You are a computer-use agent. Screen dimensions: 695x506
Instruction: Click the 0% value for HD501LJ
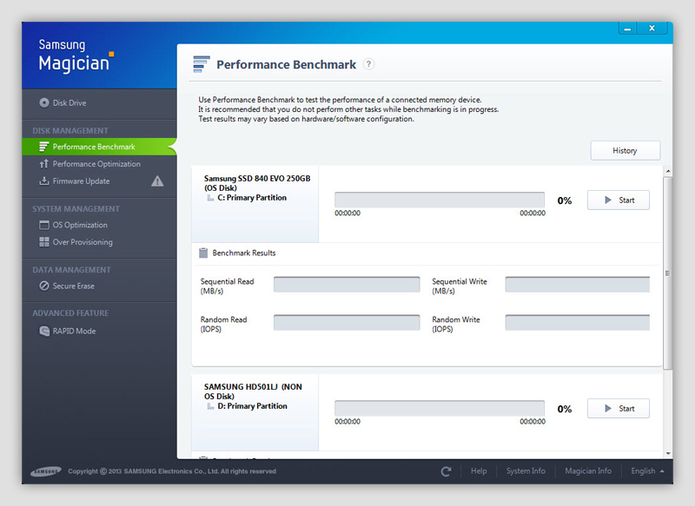(x=564, y=409)
